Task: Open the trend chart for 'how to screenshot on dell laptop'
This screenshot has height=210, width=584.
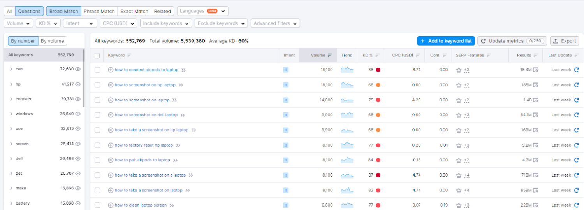Action: (347, 115)
